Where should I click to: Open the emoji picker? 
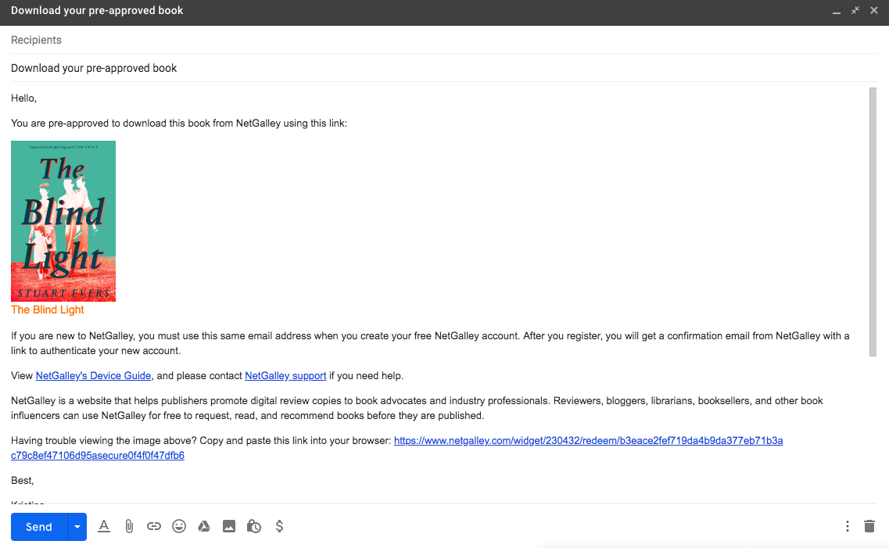pos(179,527)
